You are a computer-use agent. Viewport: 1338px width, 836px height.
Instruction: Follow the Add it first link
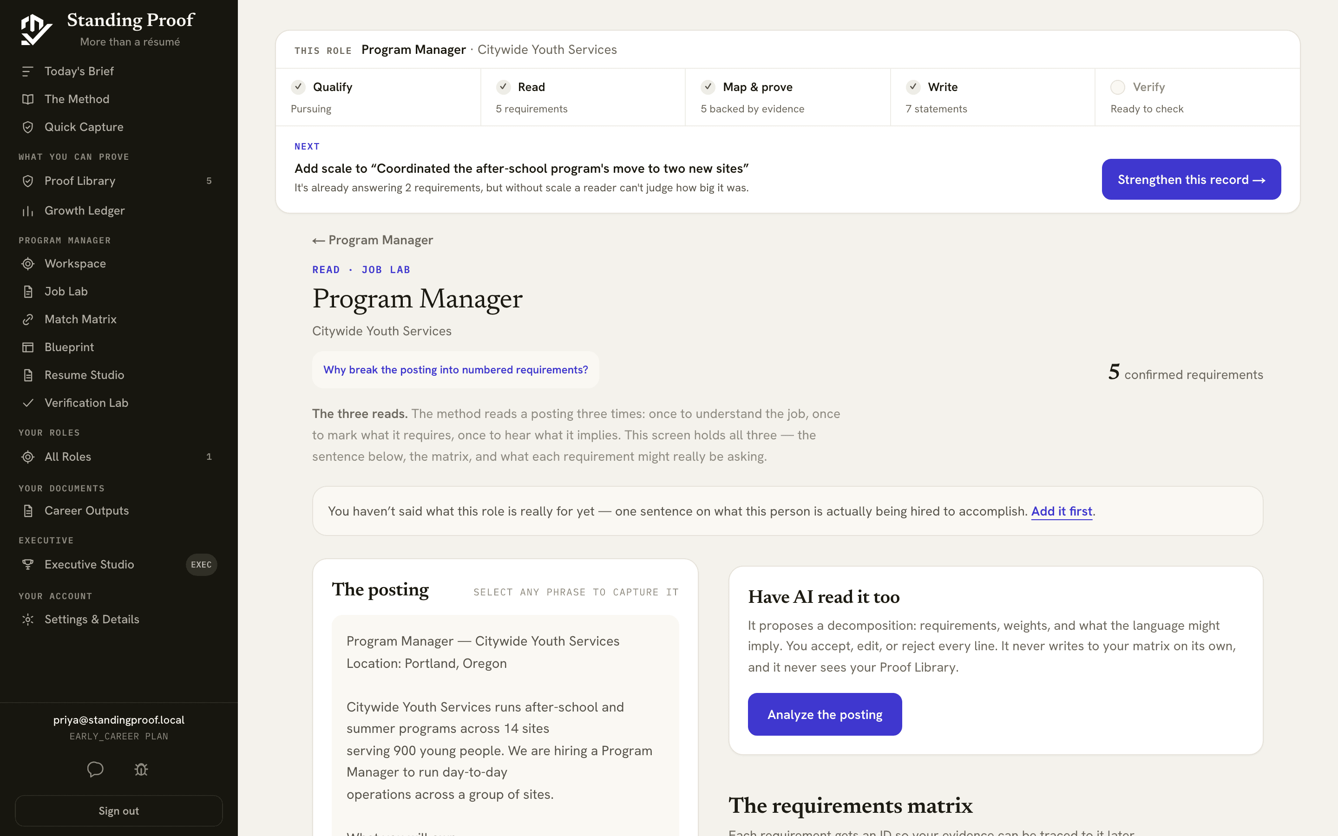(x=1062, y=511)
